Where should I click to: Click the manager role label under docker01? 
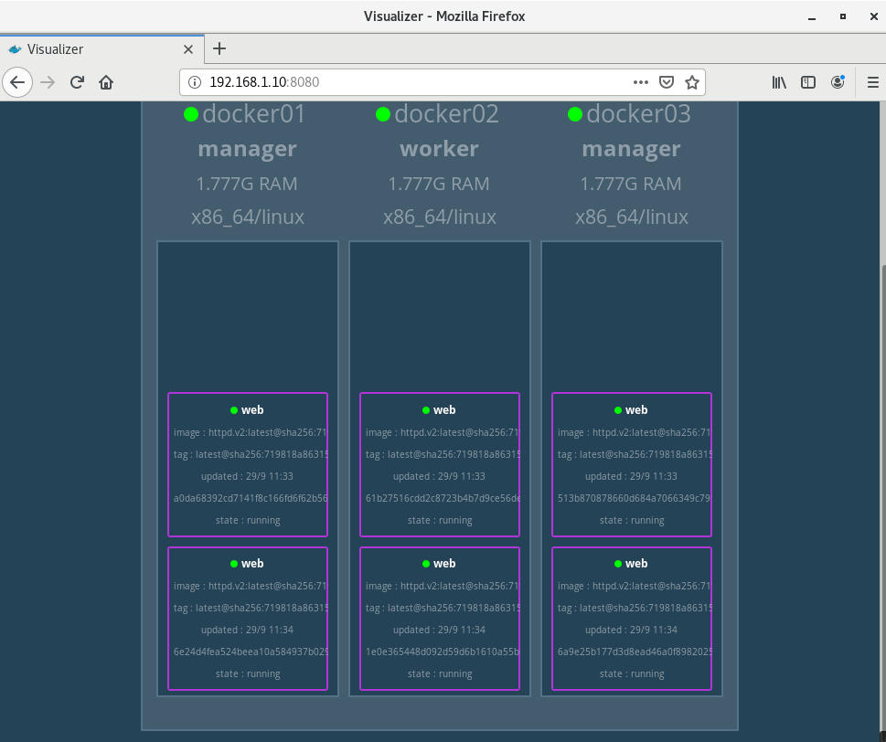(x=247, y=149)
